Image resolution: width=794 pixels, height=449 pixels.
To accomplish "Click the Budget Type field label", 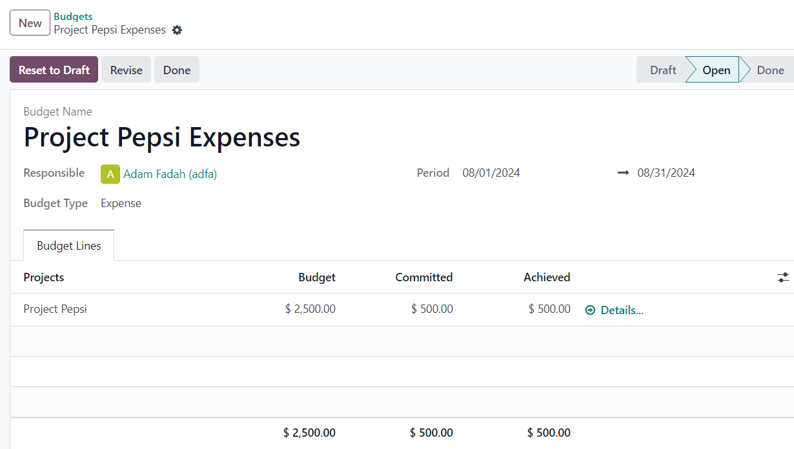I will point(56,203).
